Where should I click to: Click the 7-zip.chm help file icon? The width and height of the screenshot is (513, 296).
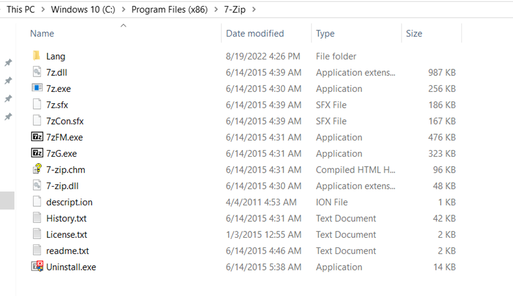[37, 170]
